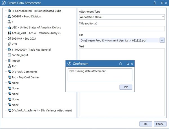Click the account icon beside 111000000

coord(9,50)
